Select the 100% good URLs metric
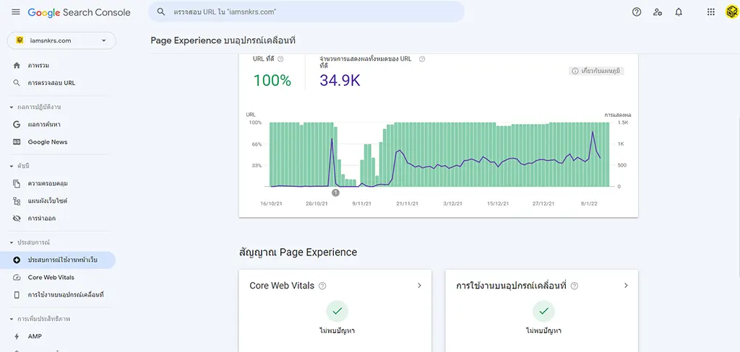The image size is (740, 352). click(x=272, y=81)
